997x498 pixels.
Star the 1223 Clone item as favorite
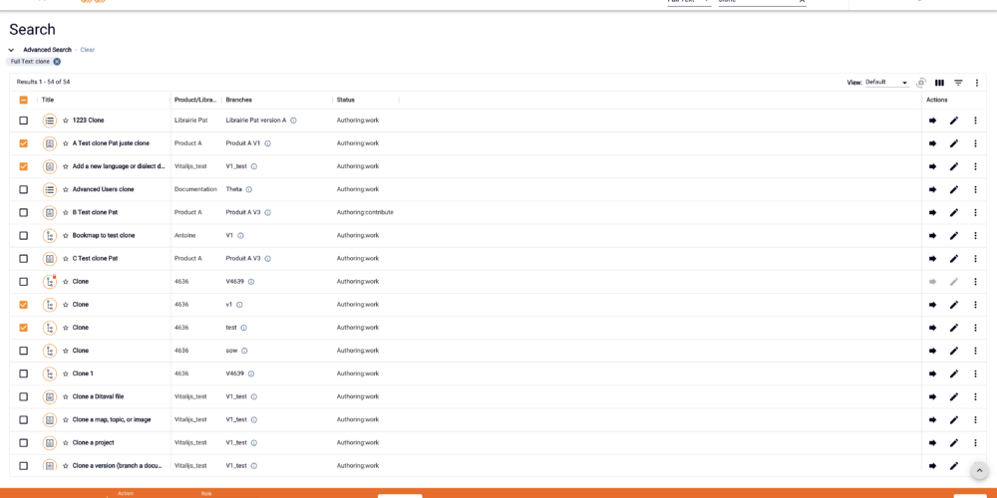click(66, 121)
